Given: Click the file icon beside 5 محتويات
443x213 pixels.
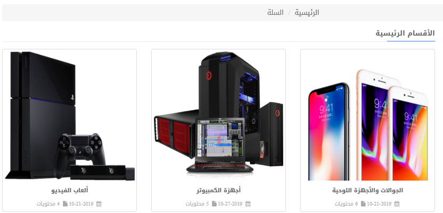Looking at the screenshot, I should click(214, 203).
